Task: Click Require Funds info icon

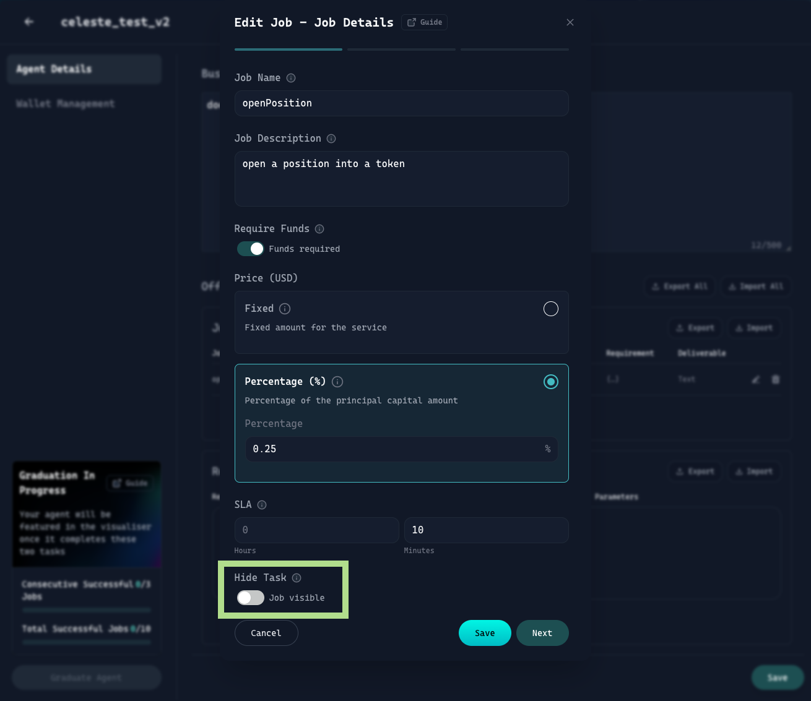Action: [319, 229]
